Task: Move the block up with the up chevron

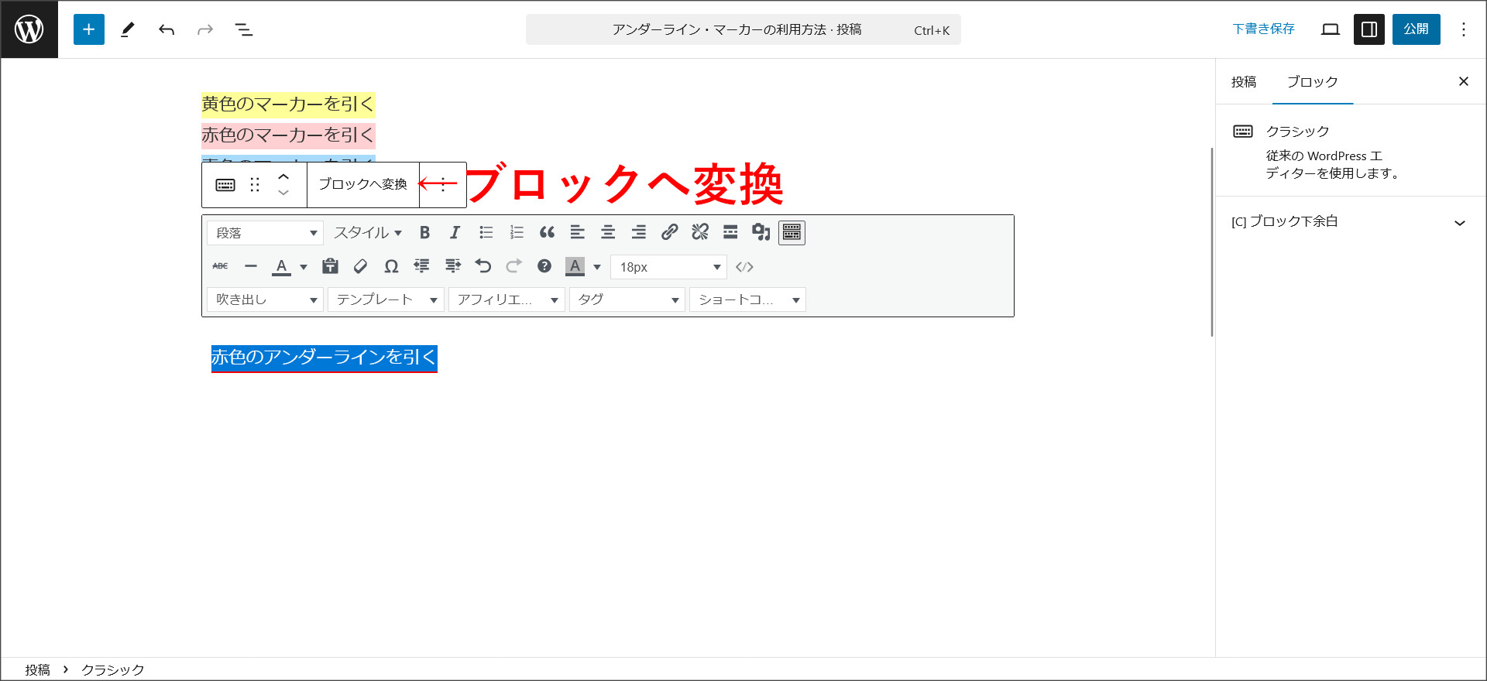Action: point(283,177)
